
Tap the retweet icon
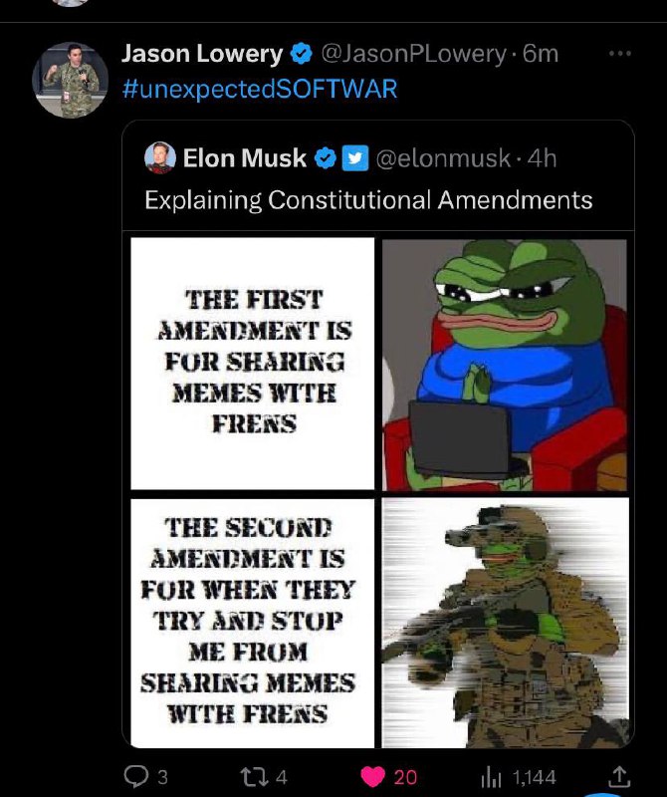255,777
